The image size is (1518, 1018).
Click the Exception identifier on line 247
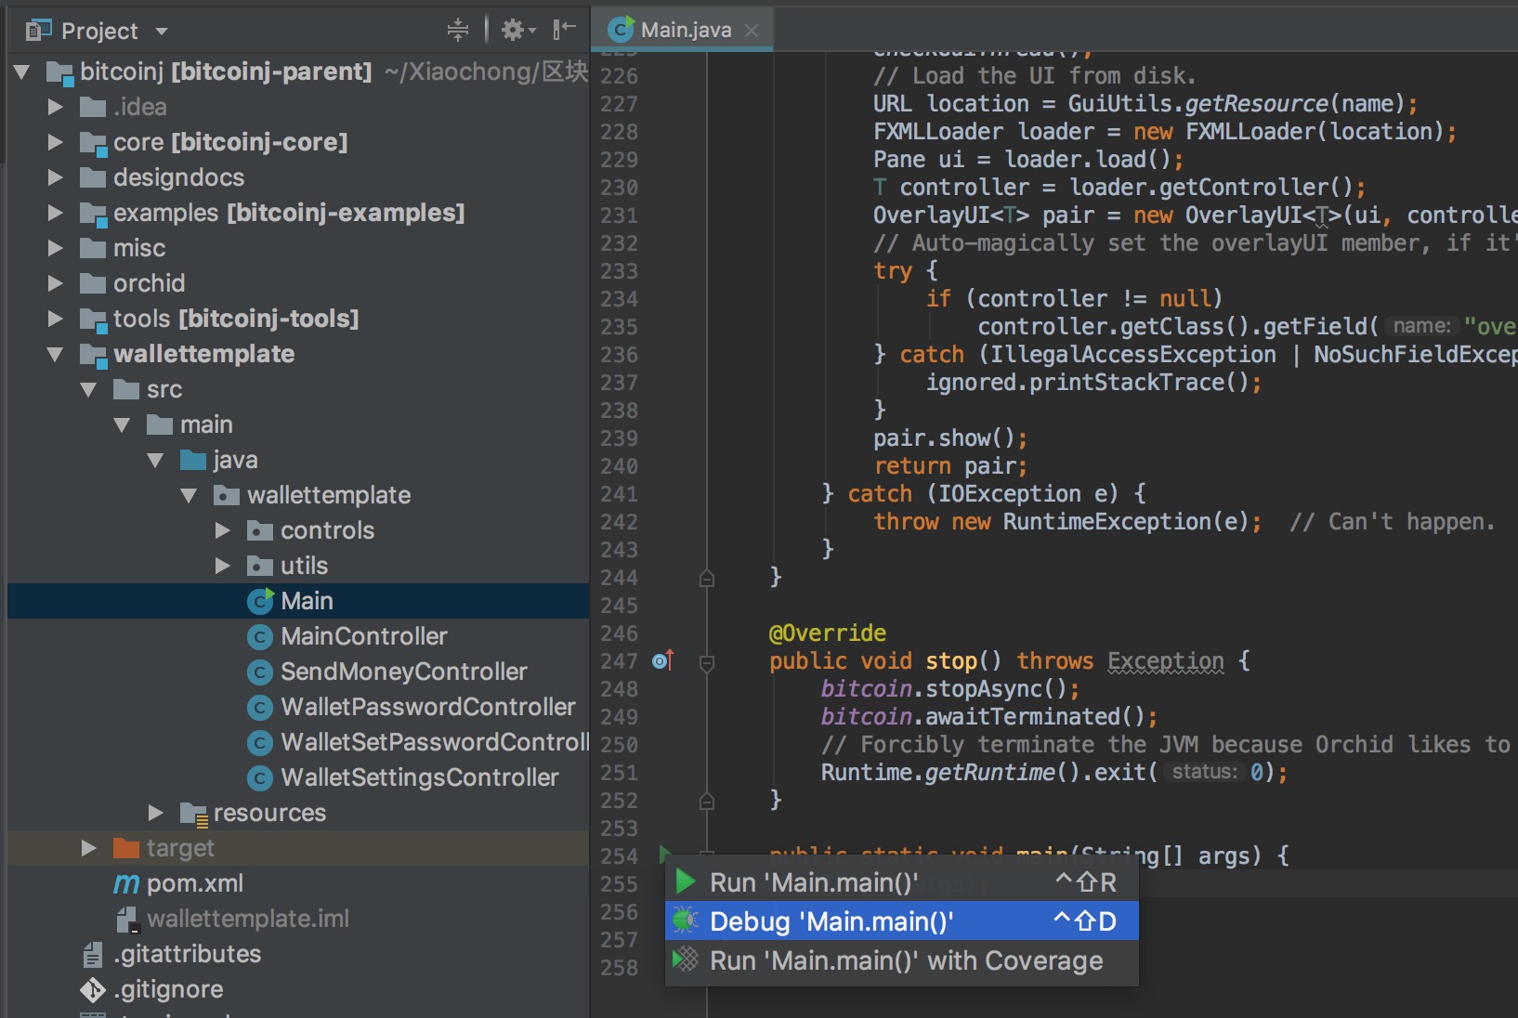(1166, 661)
